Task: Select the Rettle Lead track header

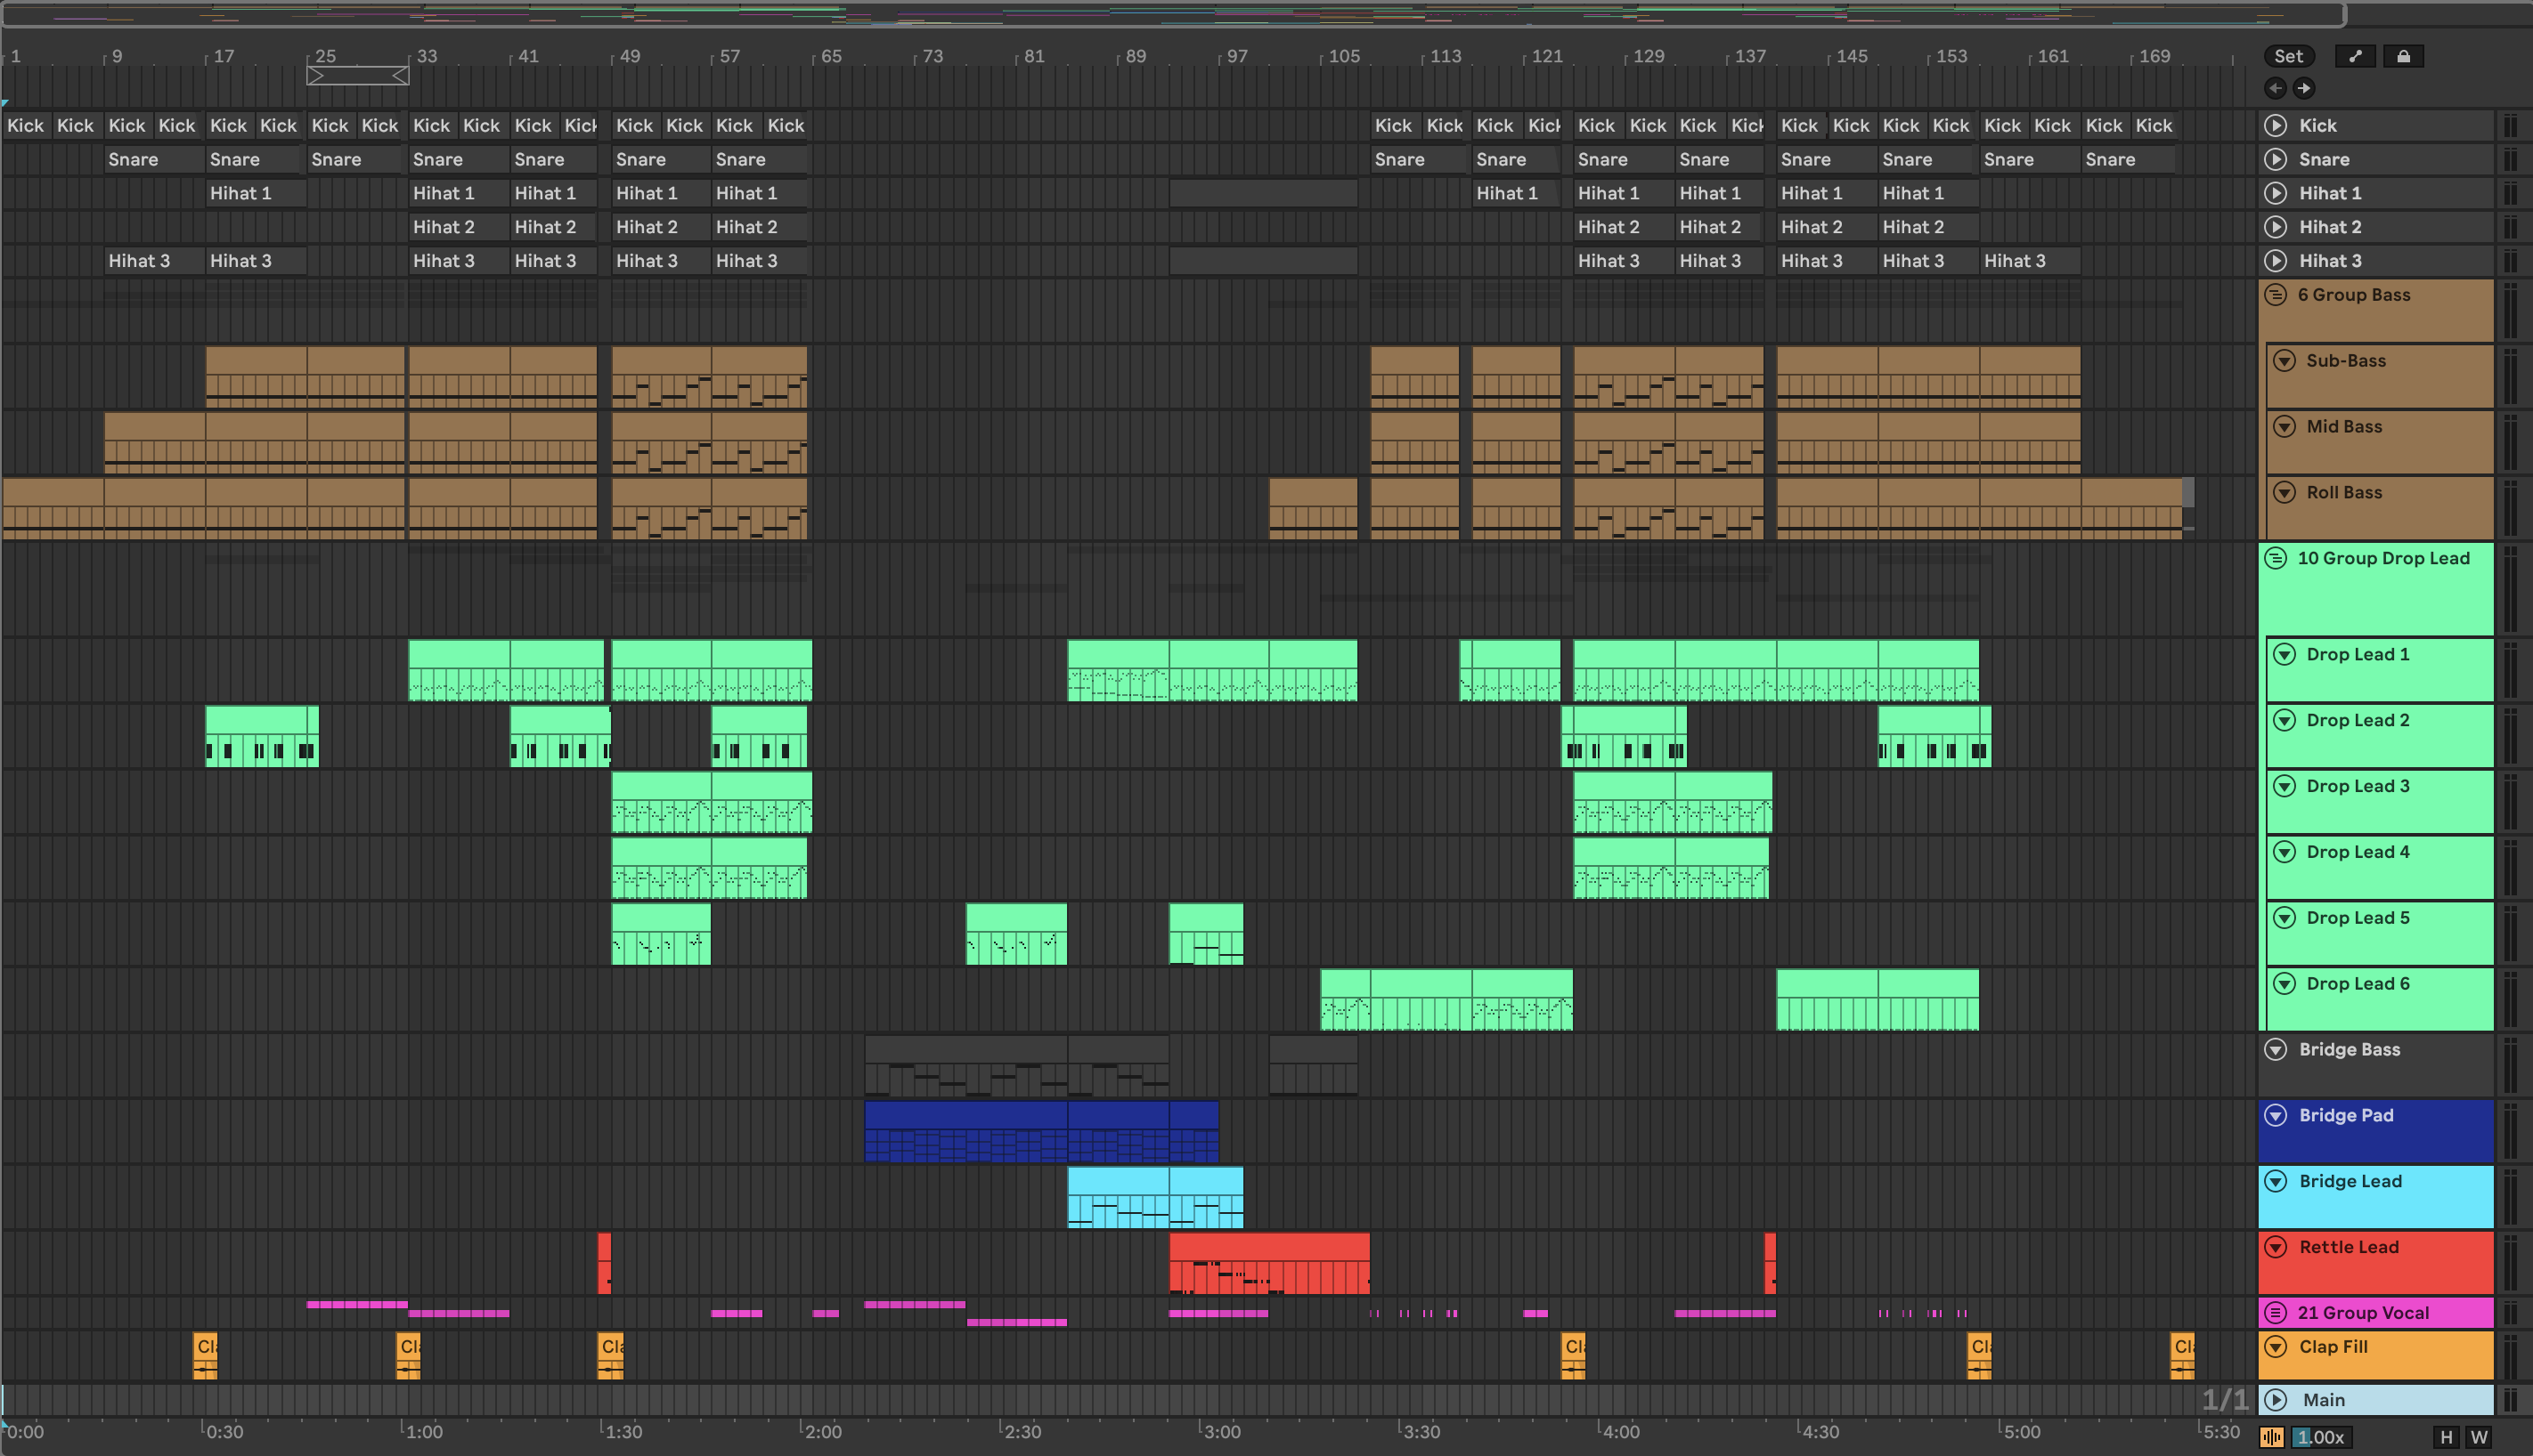Action: tap(2382, 1260)
